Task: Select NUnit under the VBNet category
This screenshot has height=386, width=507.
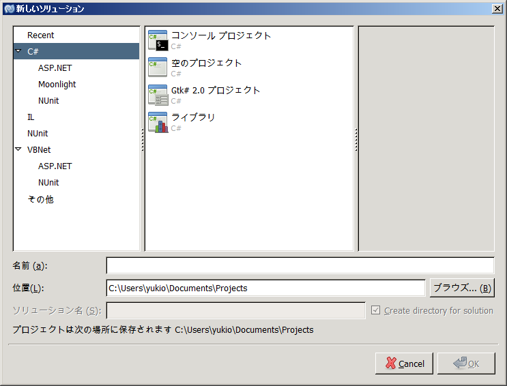Action: [48, 182]
